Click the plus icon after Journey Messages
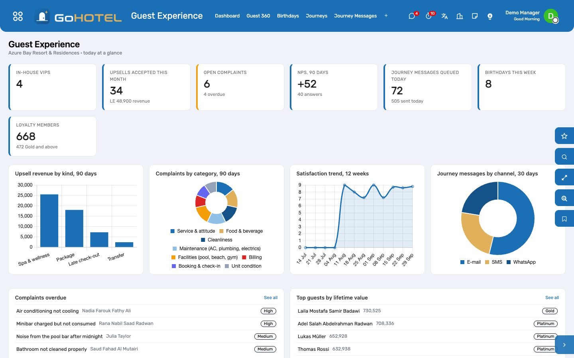574x358 pixels. click(x=386, y=16)
